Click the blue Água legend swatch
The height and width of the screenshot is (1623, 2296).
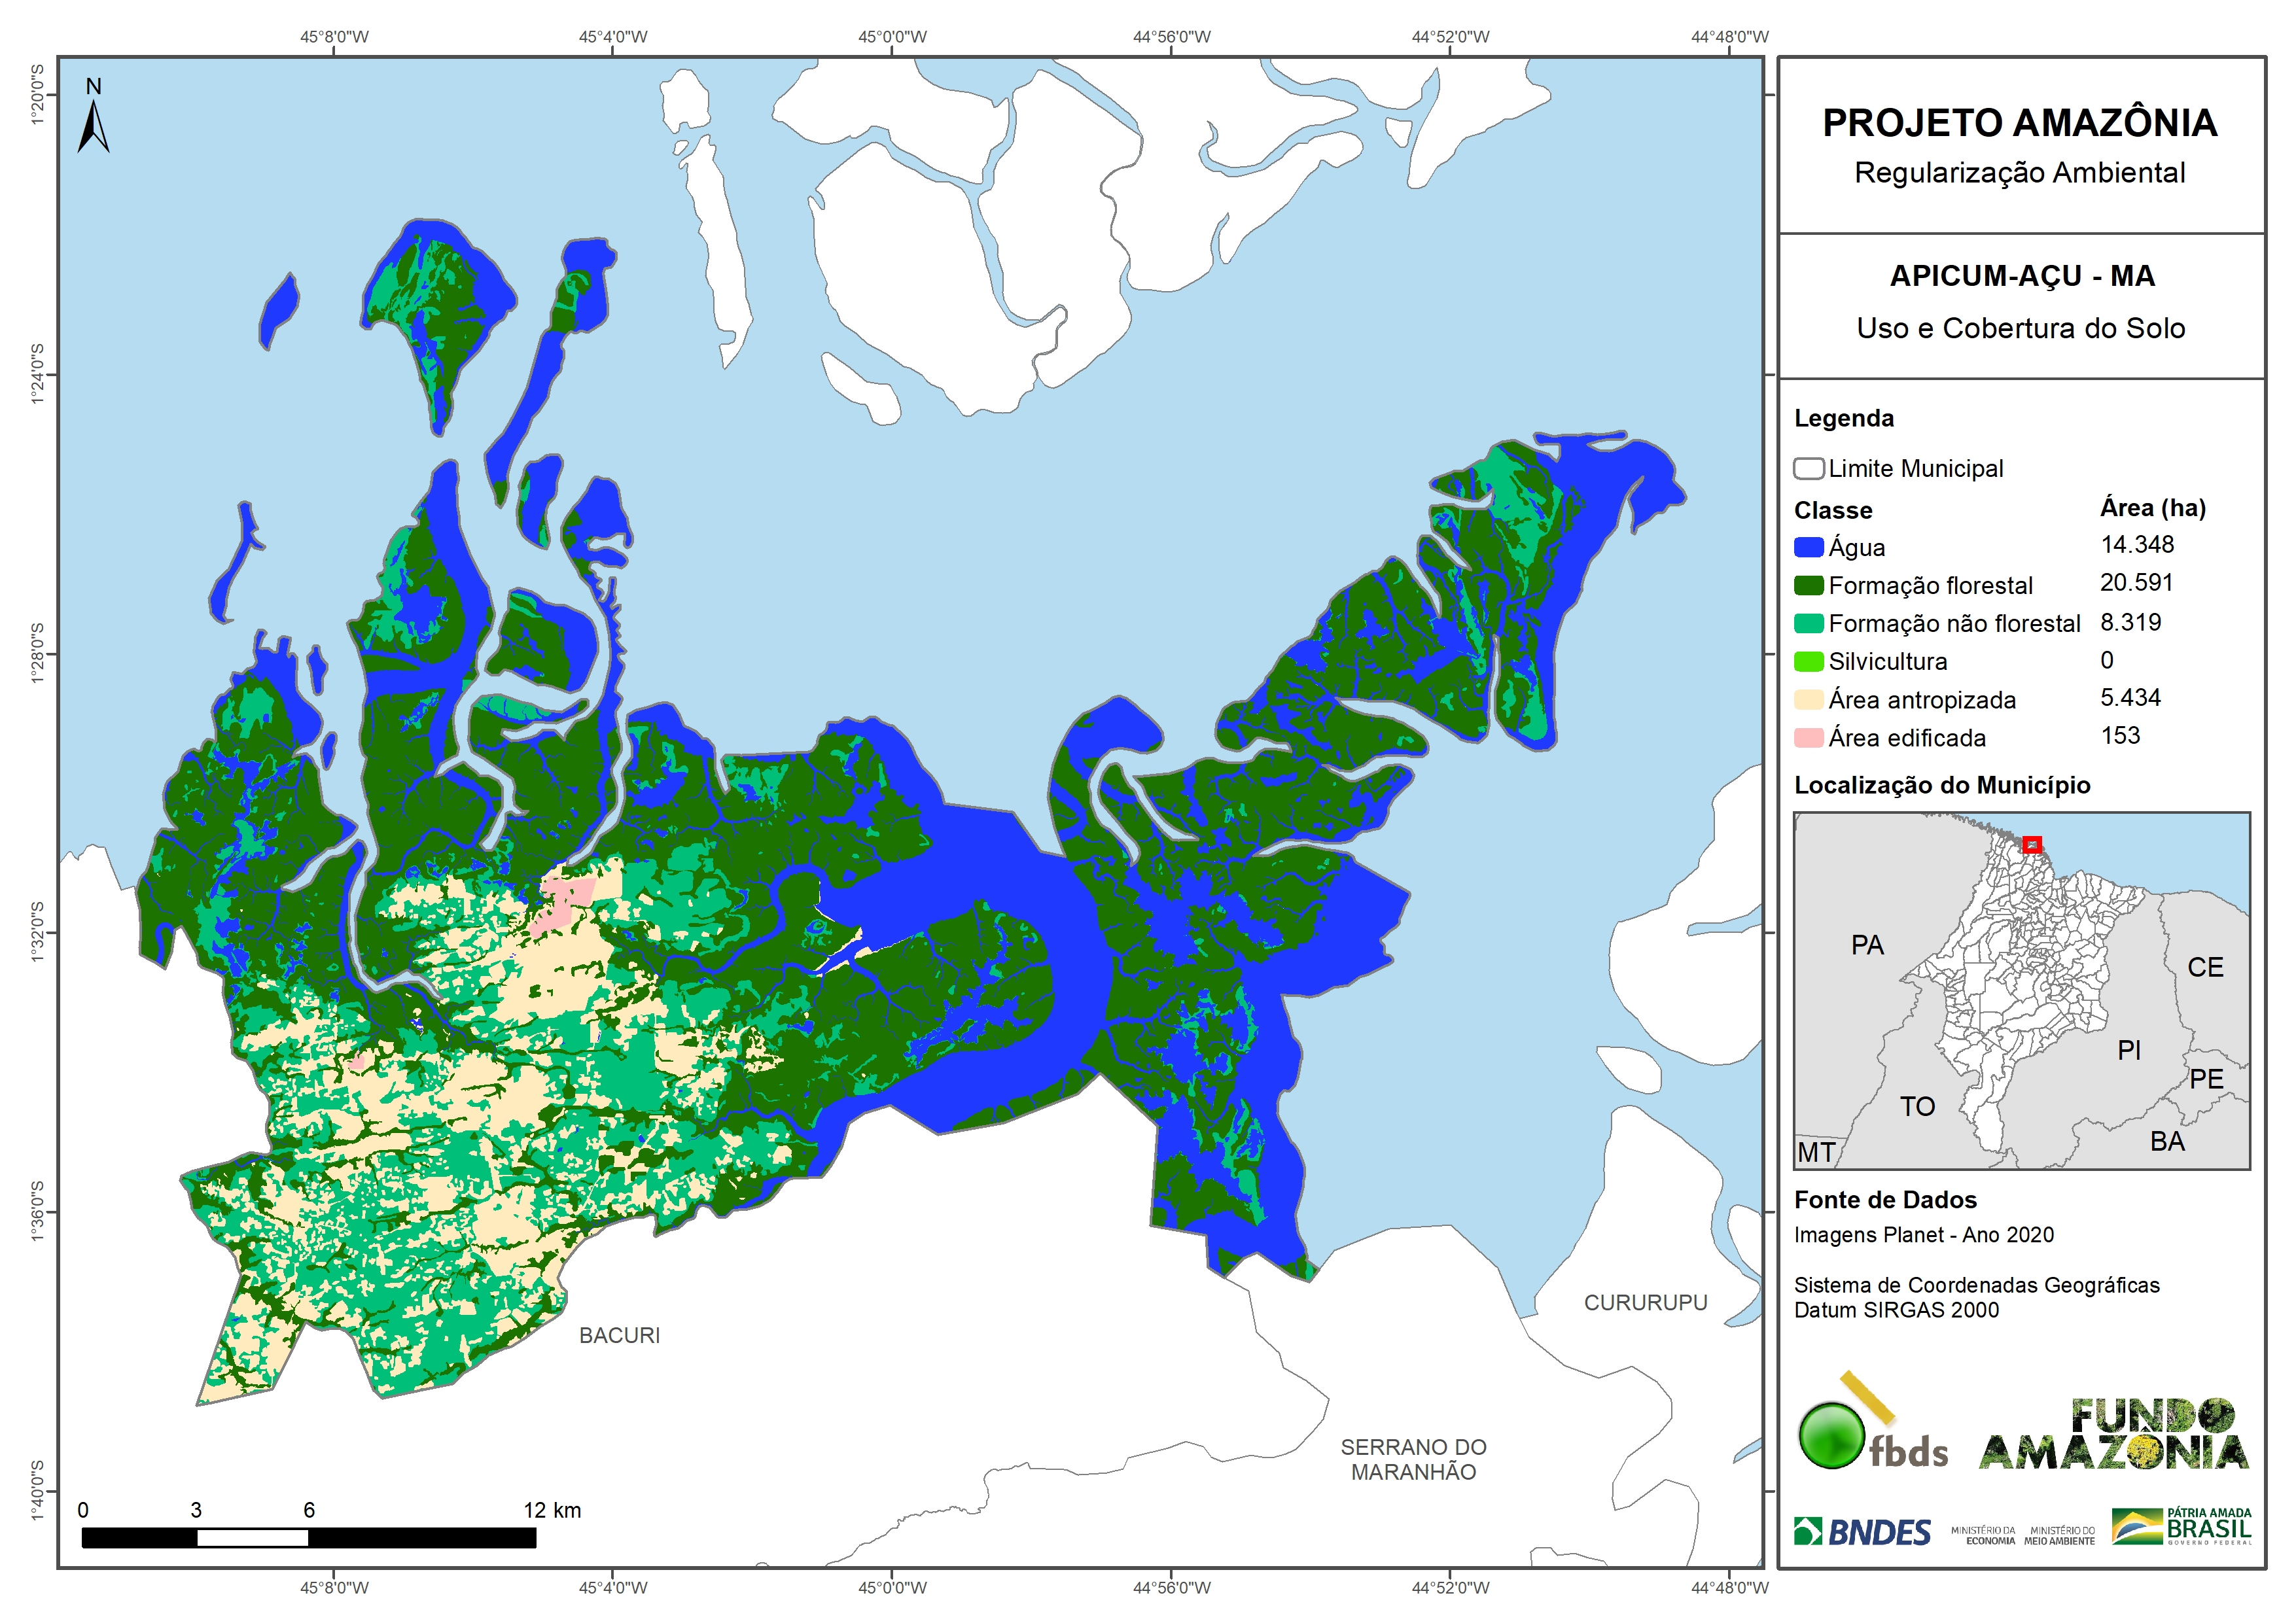[1808, 547]
